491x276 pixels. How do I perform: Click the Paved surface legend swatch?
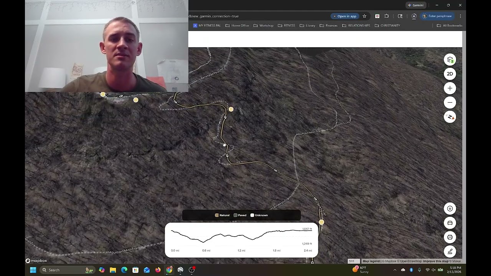point(235,215)
